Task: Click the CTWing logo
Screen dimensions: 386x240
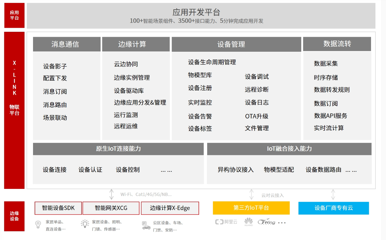Action: pos(267,222)
